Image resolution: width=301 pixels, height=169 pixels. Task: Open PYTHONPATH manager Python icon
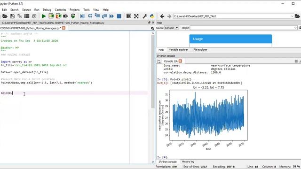152,16
